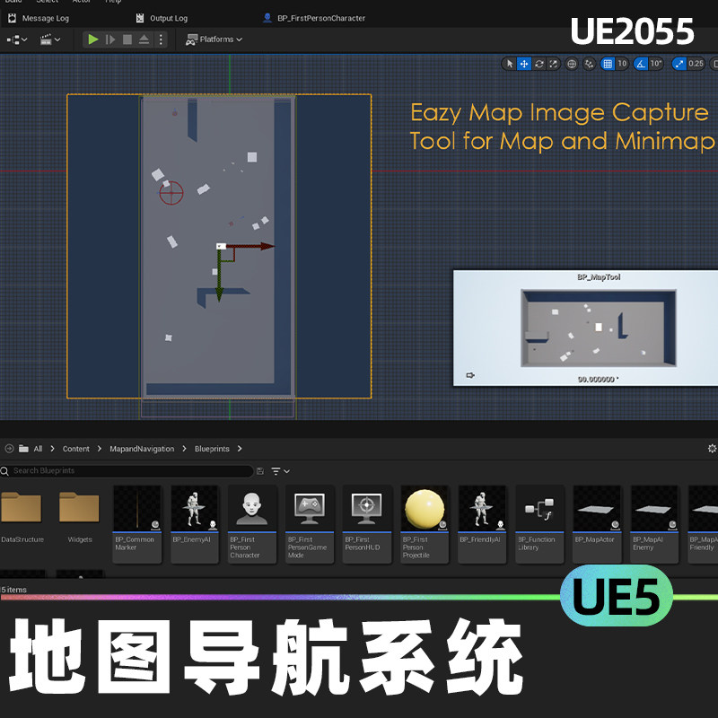Open the Message Log panel
The height and width of the screenshot is (718, 718).
pos(40,18)
